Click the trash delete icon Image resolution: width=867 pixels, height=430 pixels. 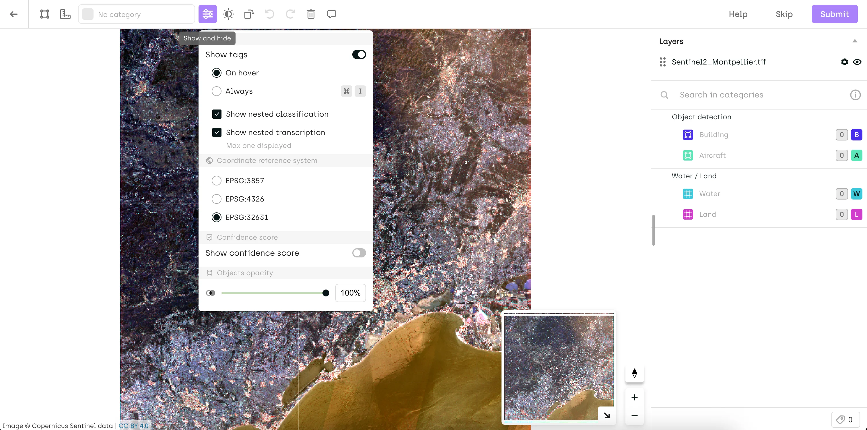coord(311,14)
